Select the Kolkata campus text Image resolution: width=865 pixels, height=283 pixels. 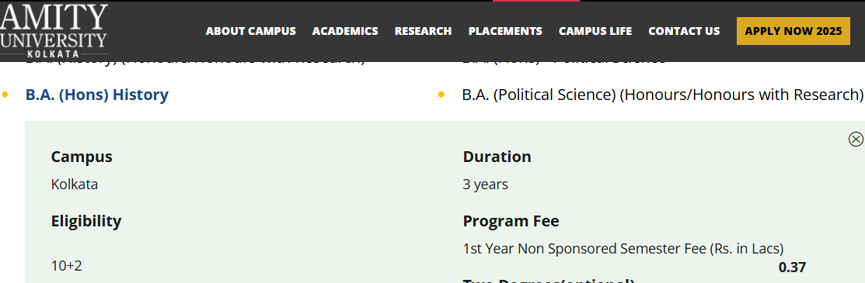[75, 185]
